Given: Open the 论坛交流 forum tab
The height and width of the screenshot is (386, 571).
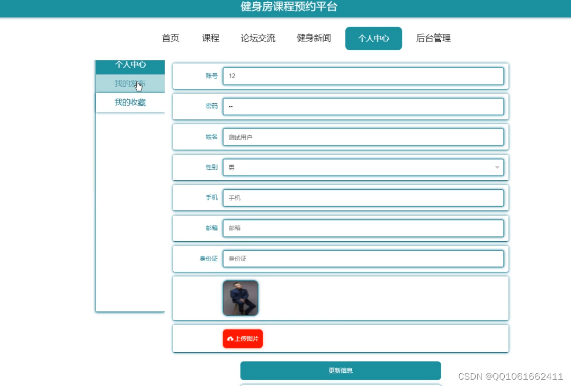Looking at the screenshot, I should 258,38.
